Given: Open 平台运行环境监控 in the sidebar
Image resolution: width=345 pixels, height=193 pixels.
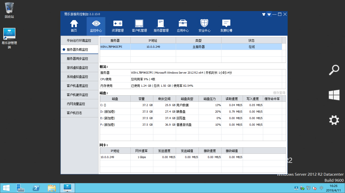Looking at the screenshot, I should tap(80, 40).
